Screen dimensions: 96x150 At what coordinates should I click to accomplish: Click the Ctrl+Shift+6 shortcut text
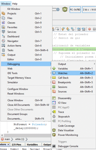pyautogui.click(x=42, y=50)
